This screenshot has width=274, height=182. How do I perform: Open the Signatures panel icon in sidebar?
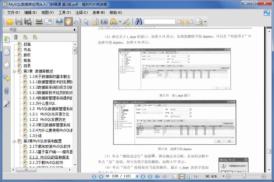(x=7, y=104)
